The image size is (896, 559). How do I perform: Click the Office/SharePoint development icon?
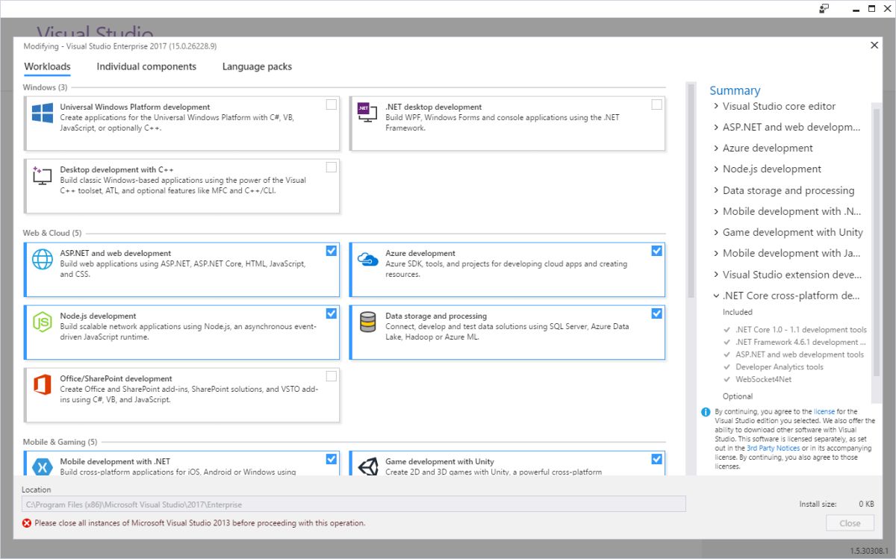(x=42, y=385)
